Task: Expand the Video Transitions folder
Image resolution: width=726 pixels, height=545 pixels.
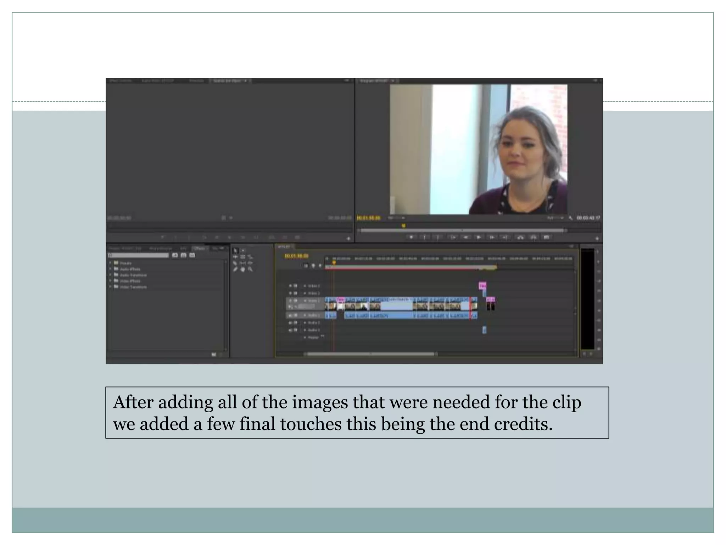Action: point(111,287)
